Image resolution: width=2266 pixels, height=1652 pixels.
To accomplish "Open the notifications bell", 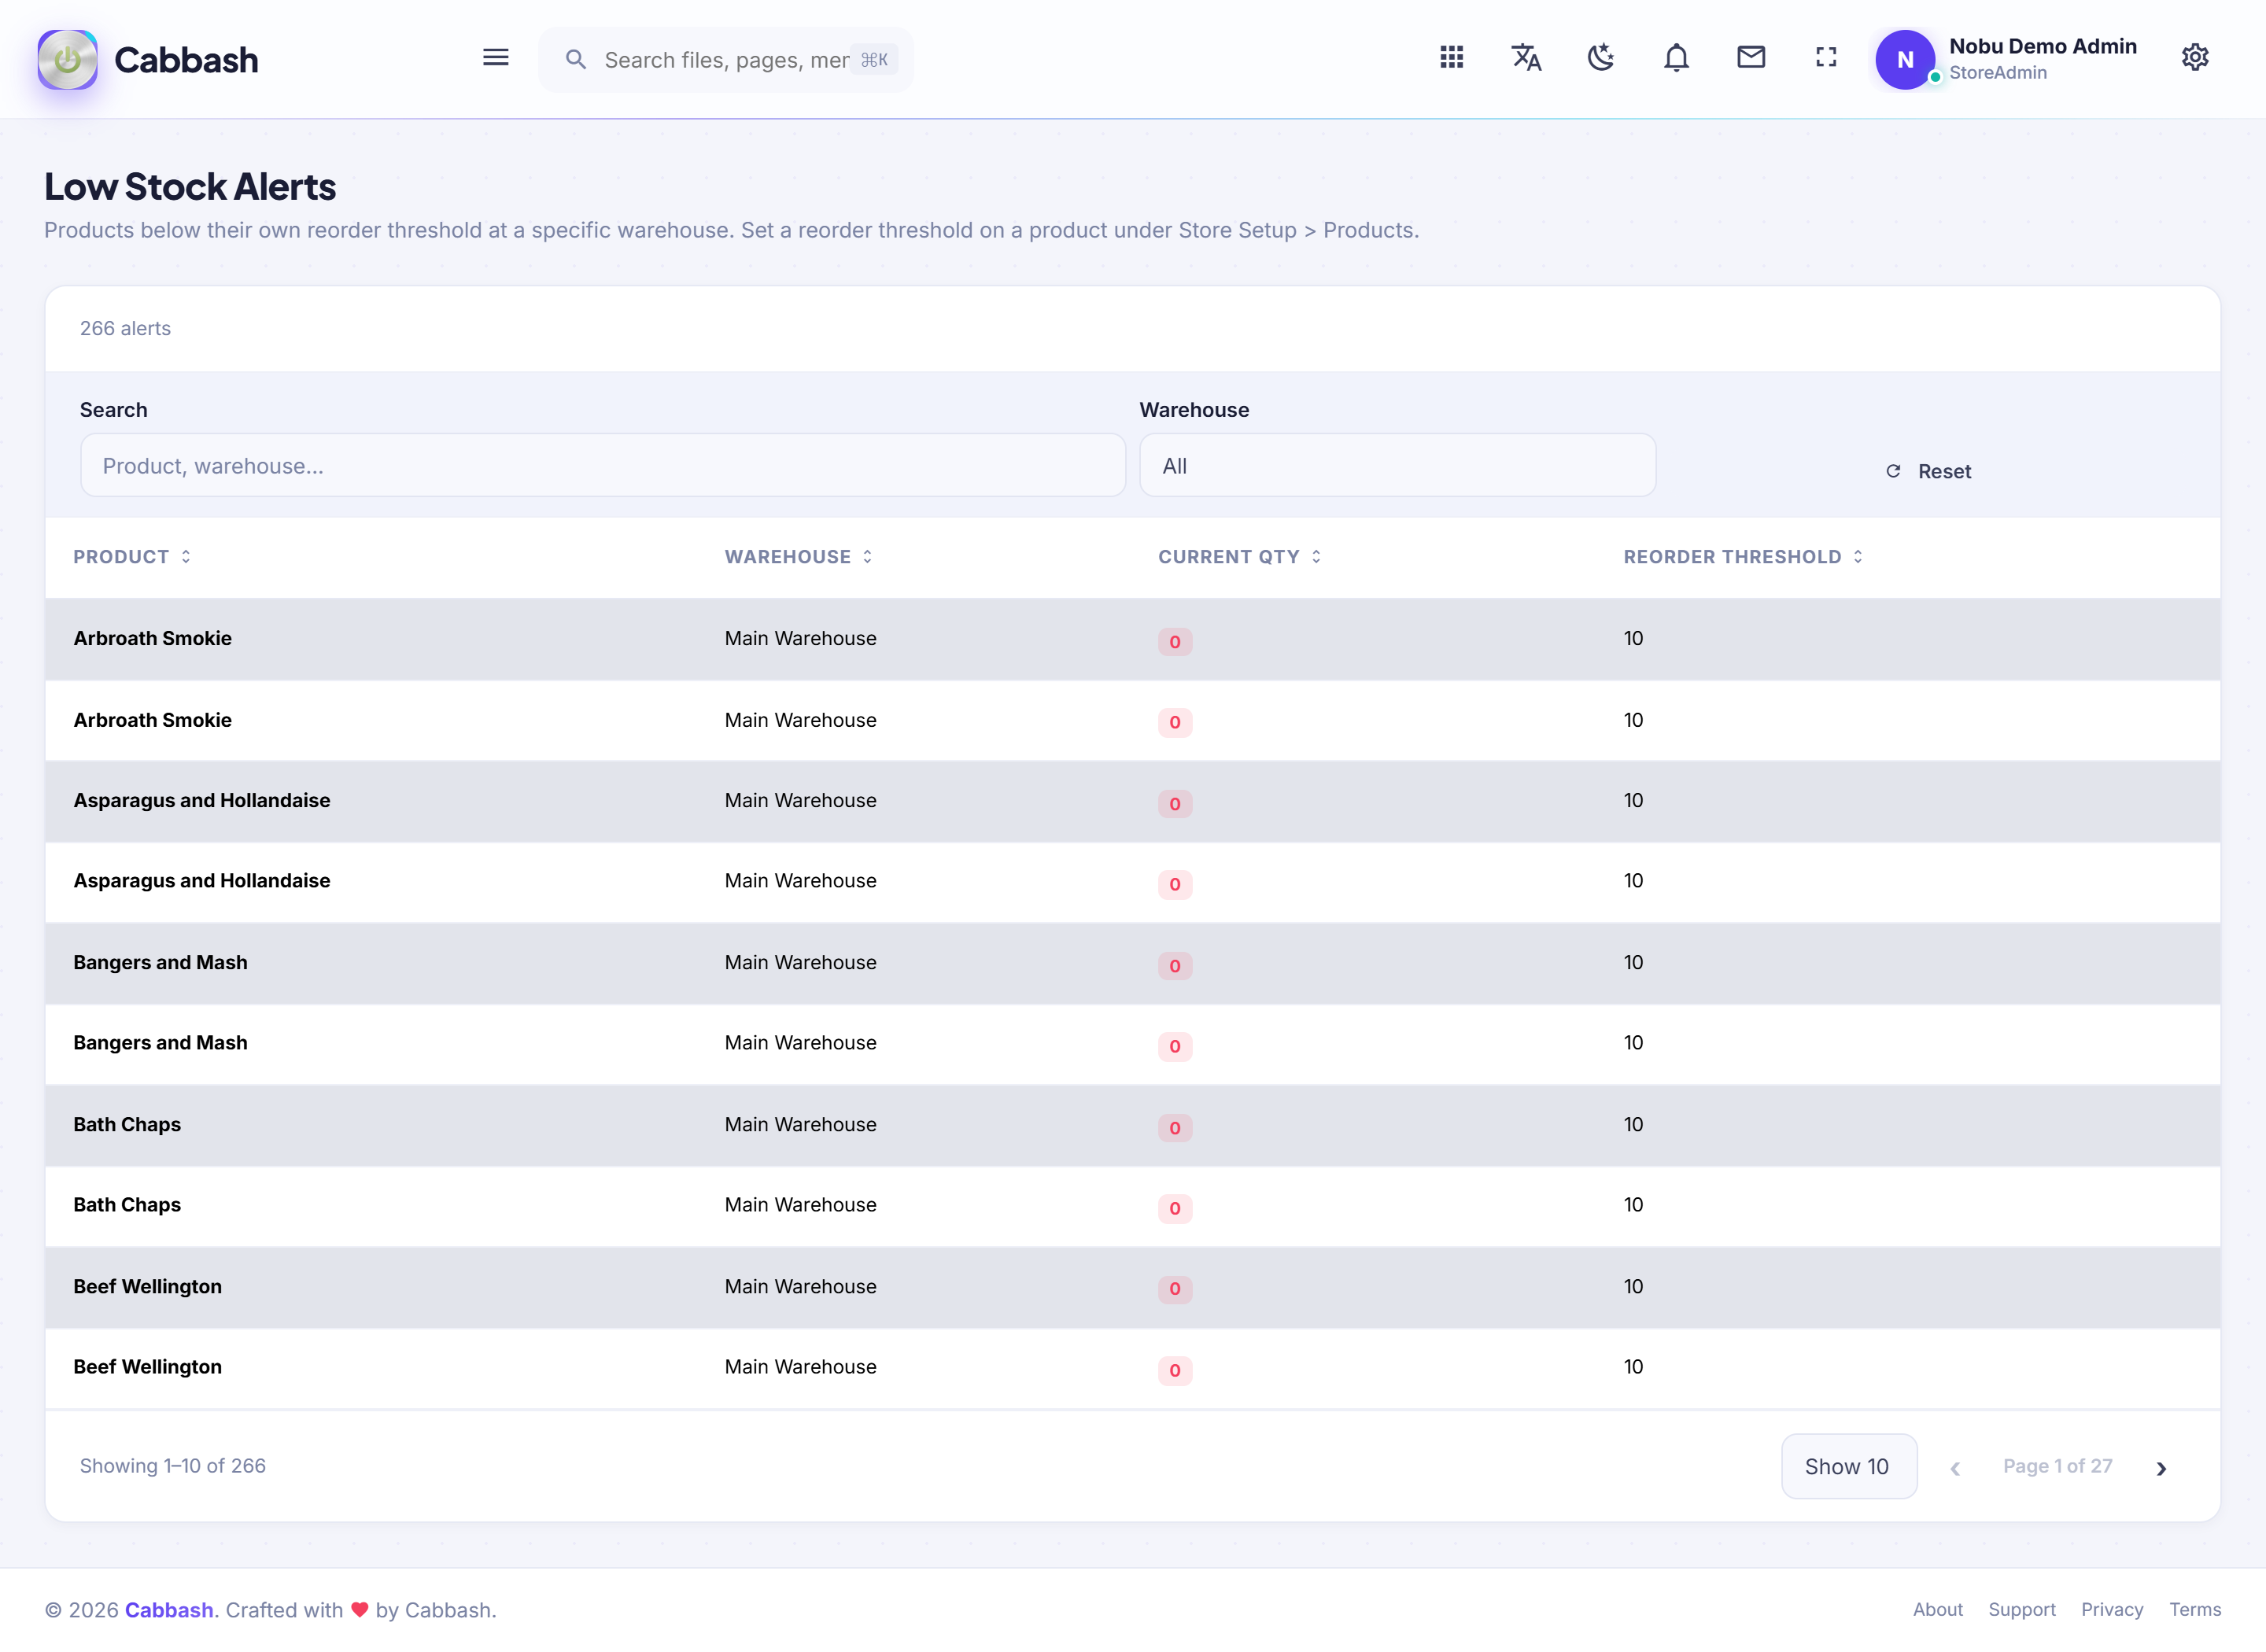I will coord(1676,58).
